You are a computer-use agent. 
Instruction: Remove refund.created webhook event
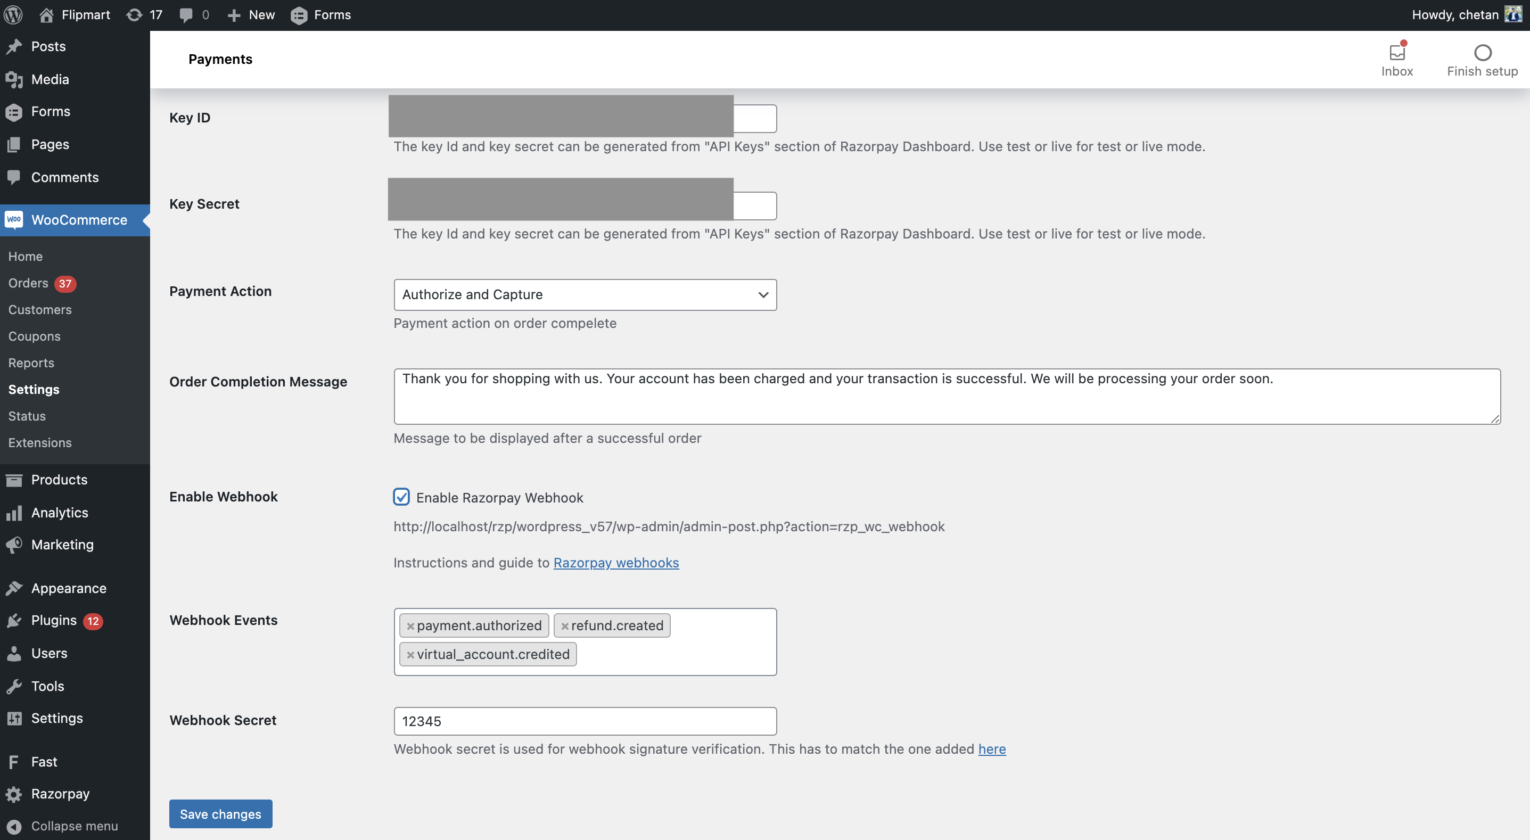pos(565,626)
